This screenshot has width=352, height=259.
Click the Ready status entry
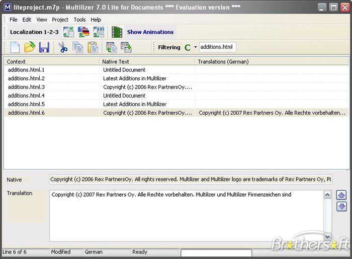[x=140, y=252]
